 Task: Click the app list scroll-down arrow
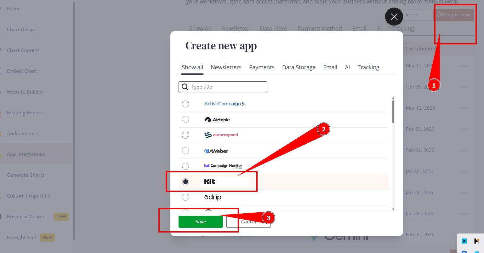click(393, 209)
